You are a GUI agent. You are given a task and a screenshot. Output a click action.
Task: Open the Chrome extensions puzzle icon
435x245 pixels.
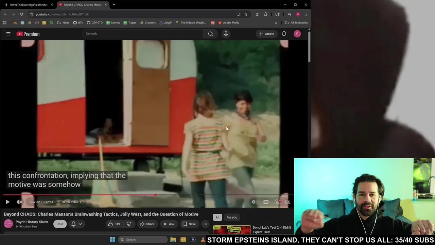coord(265,14)
